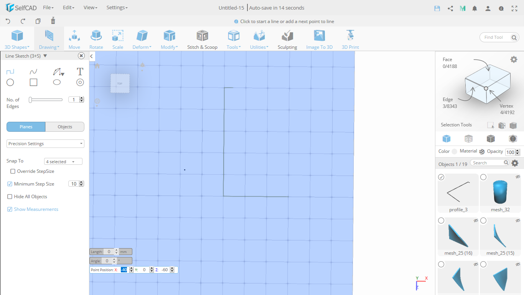This screenshot has width=524, height=295.
Task: Open the selection settings gear
Action: (514, 59)
